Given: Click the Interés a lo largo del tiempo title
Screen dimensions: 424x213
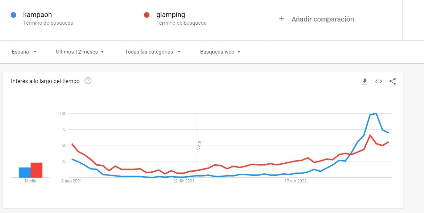Looking at the screenshot, I should click(x=45, y=81).
